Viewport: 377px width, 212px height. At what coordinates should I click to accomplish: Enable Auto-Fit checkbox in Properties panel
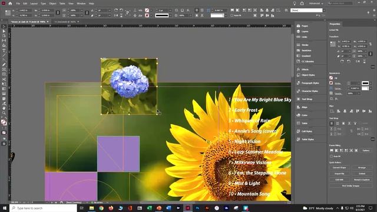pyautogui.click(x=331, y=156)
